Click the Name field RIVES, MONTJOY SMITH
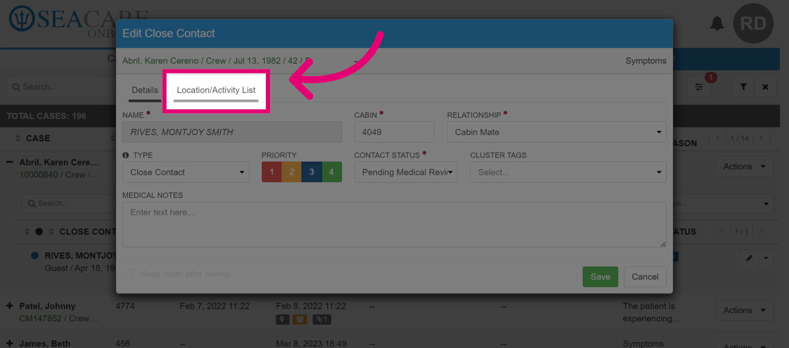 pyautogui.click(x=232, y=132)
